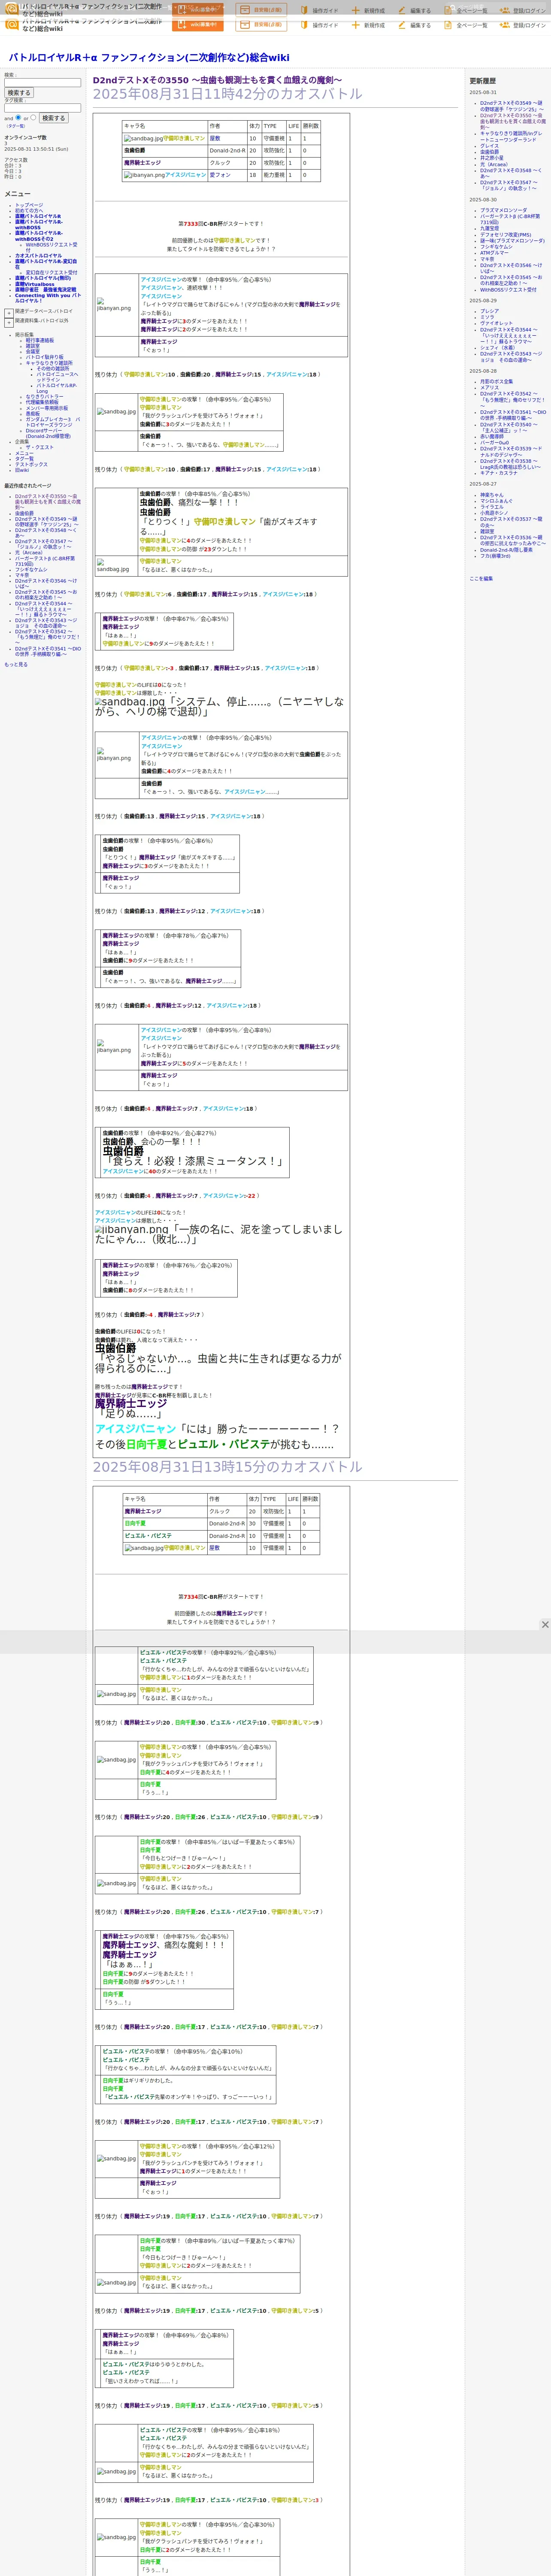Open メンバー専用掲示板 link
Viewport: 551px width, 2576px height.
click(x=47, y=408)
